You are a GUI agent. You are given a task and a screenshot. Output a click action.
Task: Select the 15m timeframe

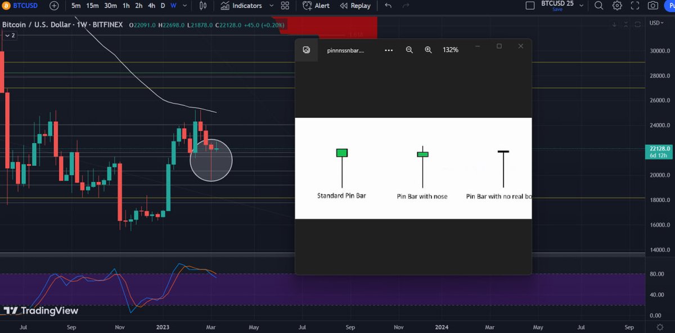[x=92, y=6]
